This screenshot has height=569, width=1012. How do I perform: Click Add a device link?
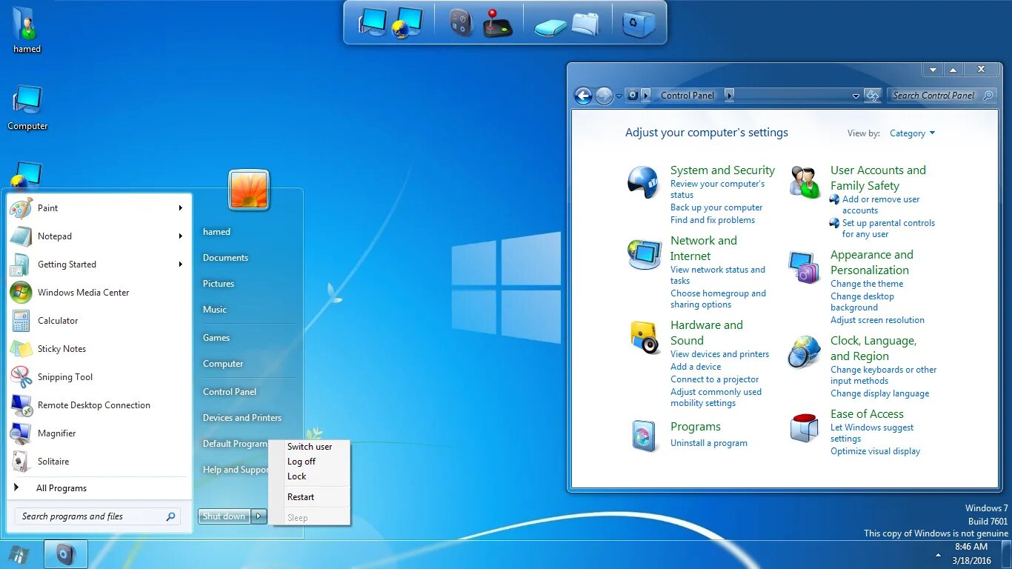[696, 367]
